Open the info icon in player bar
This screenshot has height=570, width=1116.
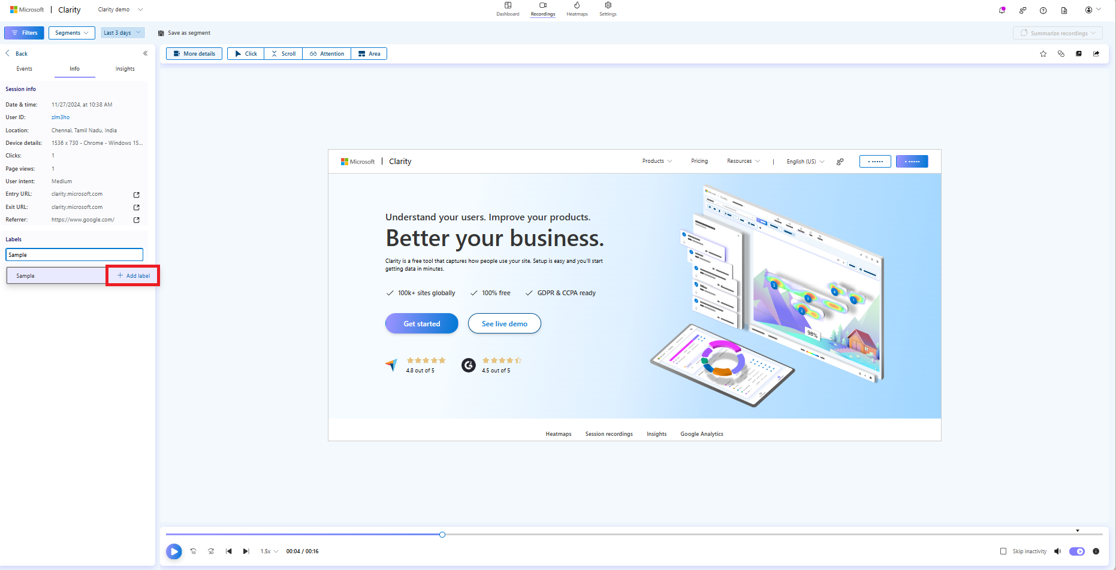[x=1096, y=551]
